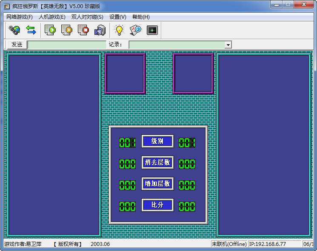Open the 设置(V) menu
This screenshot has height=251, width=317.
pos(118,17)
